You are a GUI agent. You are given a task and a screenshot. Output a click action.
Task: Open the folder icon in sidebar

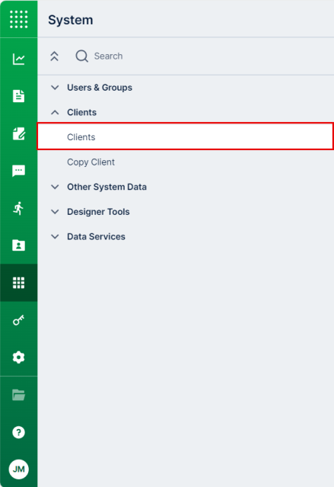pos(18,395)
